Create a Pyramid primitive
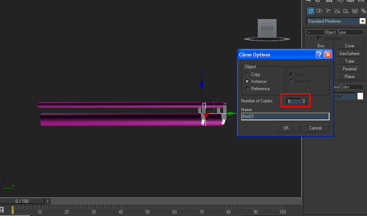 (349, 69)
